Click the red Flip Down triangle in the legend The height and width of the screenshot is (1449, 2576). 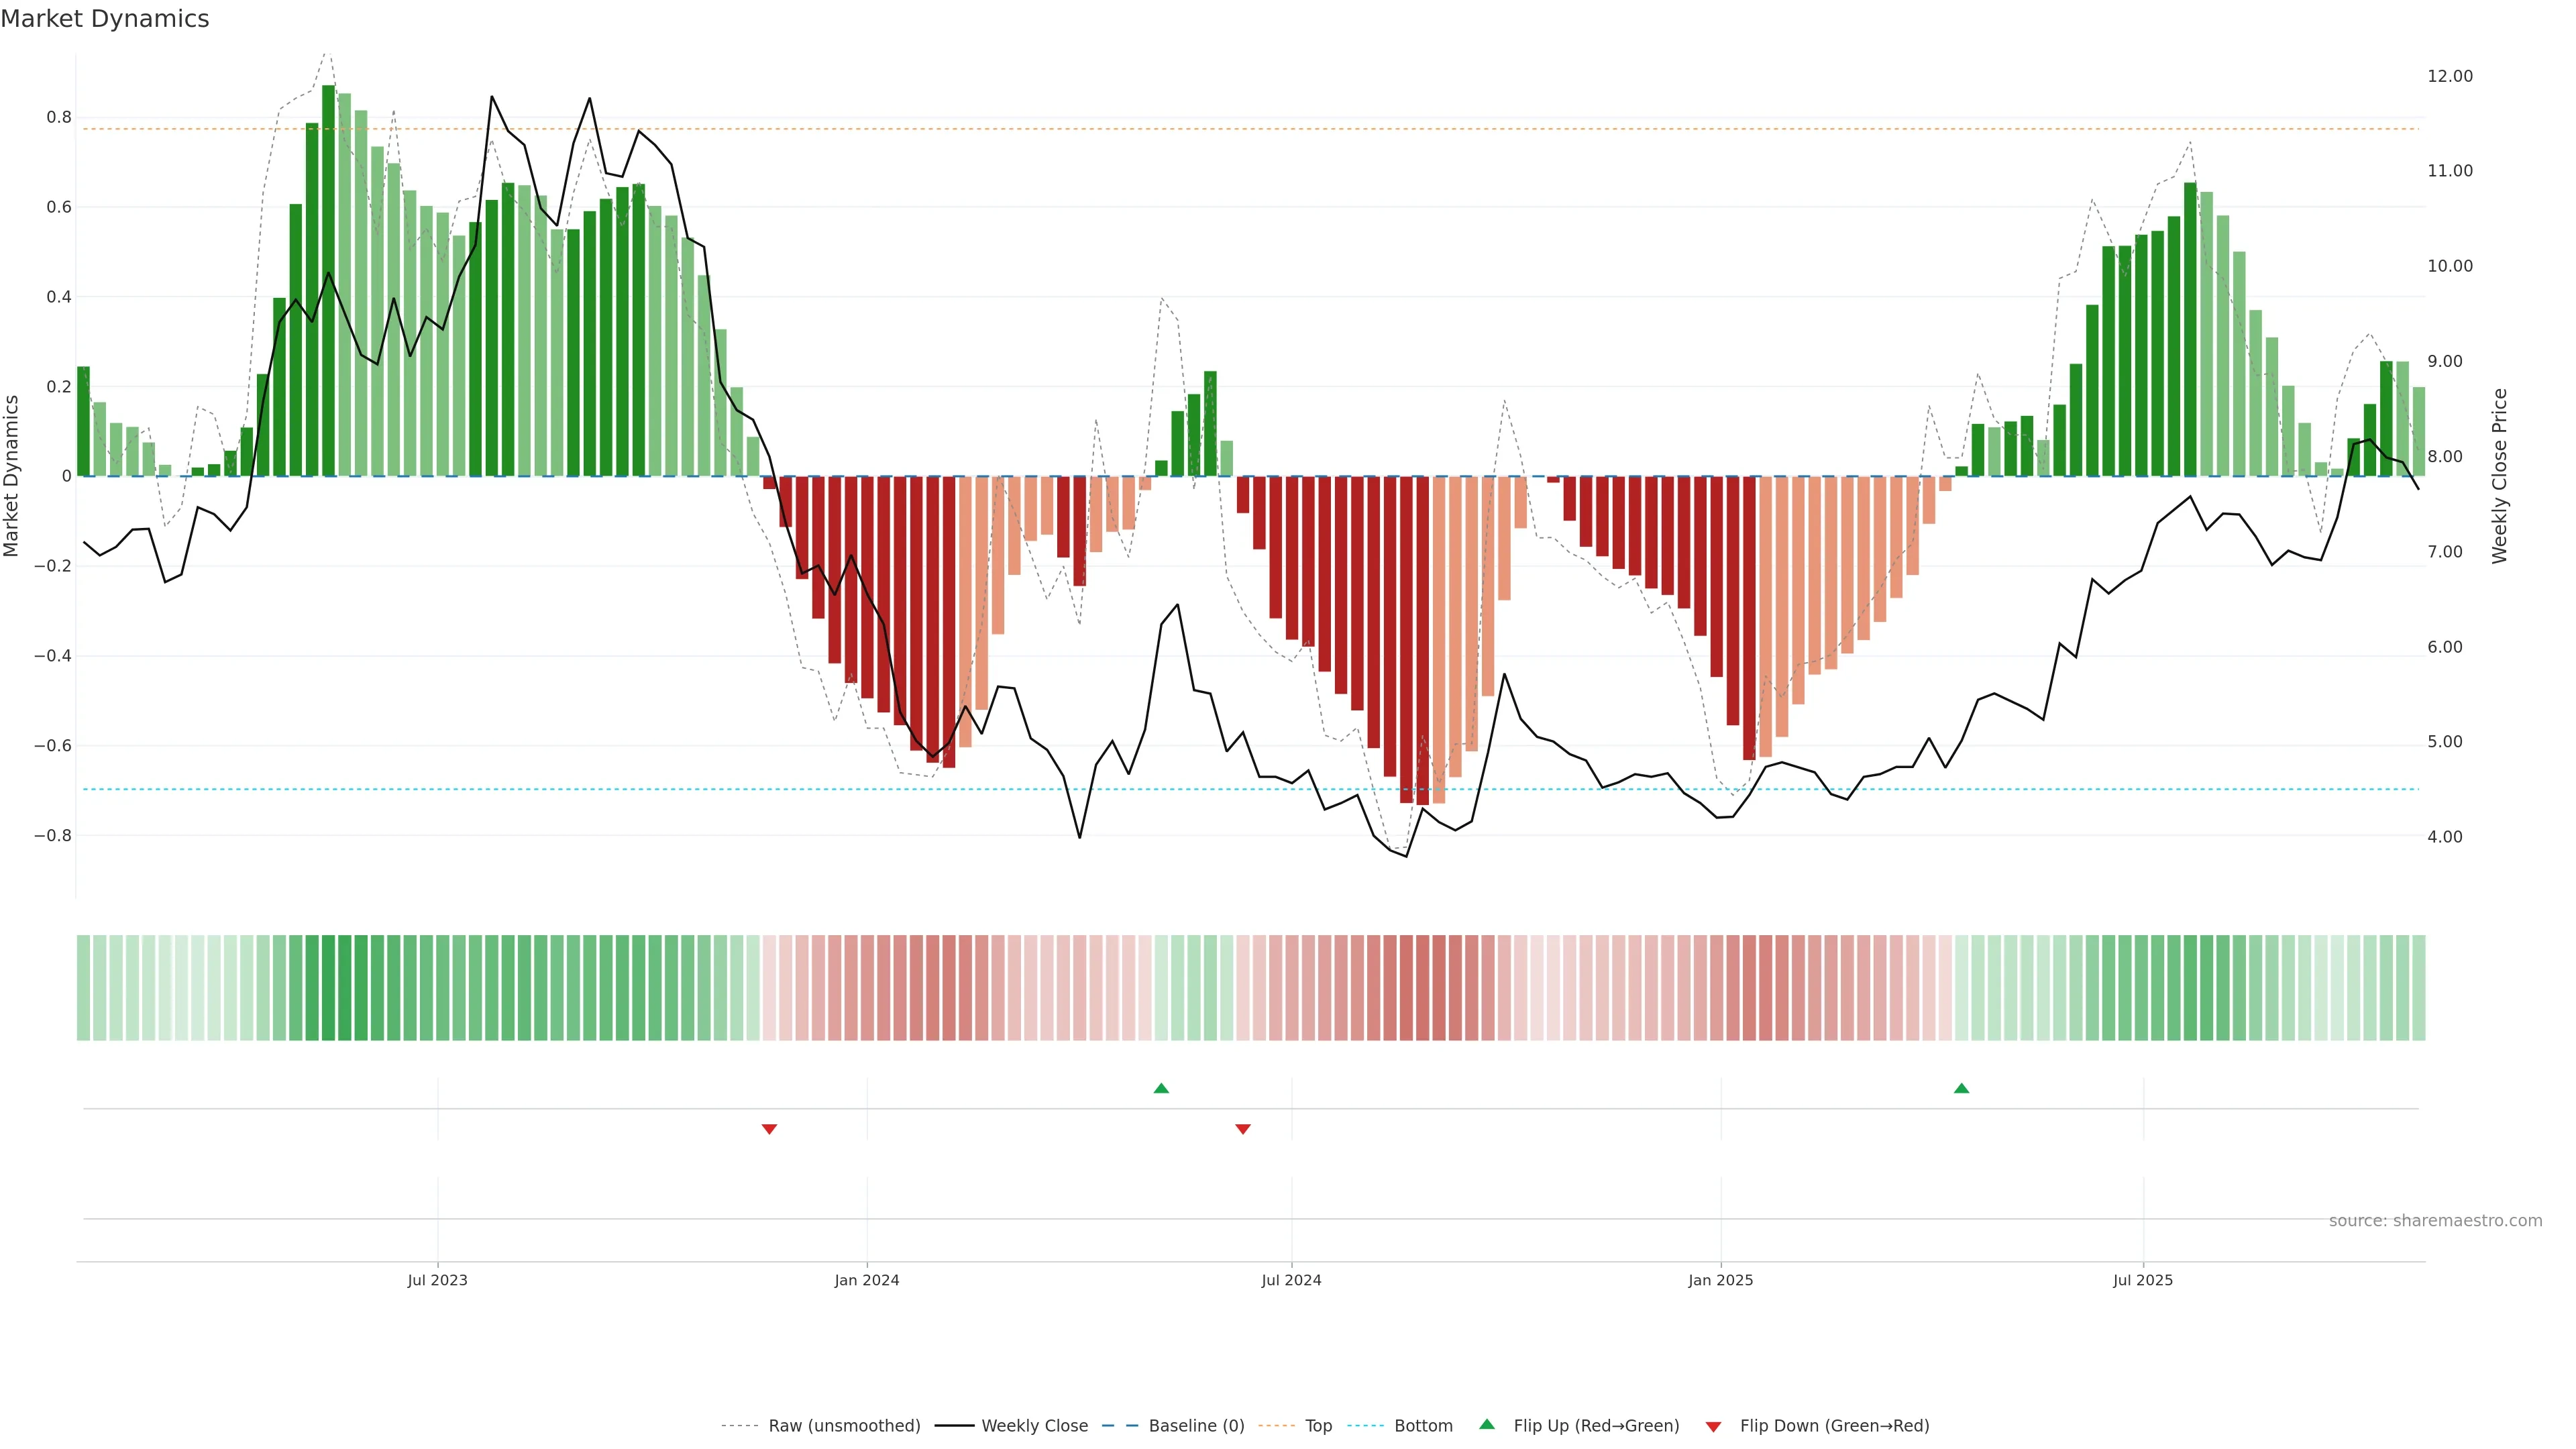pyautogui.click(x=1713, y=1426)
